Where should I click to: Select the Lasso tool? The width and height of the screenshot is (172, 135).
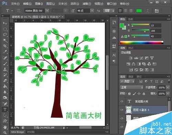pyautogui.click(x=5, y=34)
